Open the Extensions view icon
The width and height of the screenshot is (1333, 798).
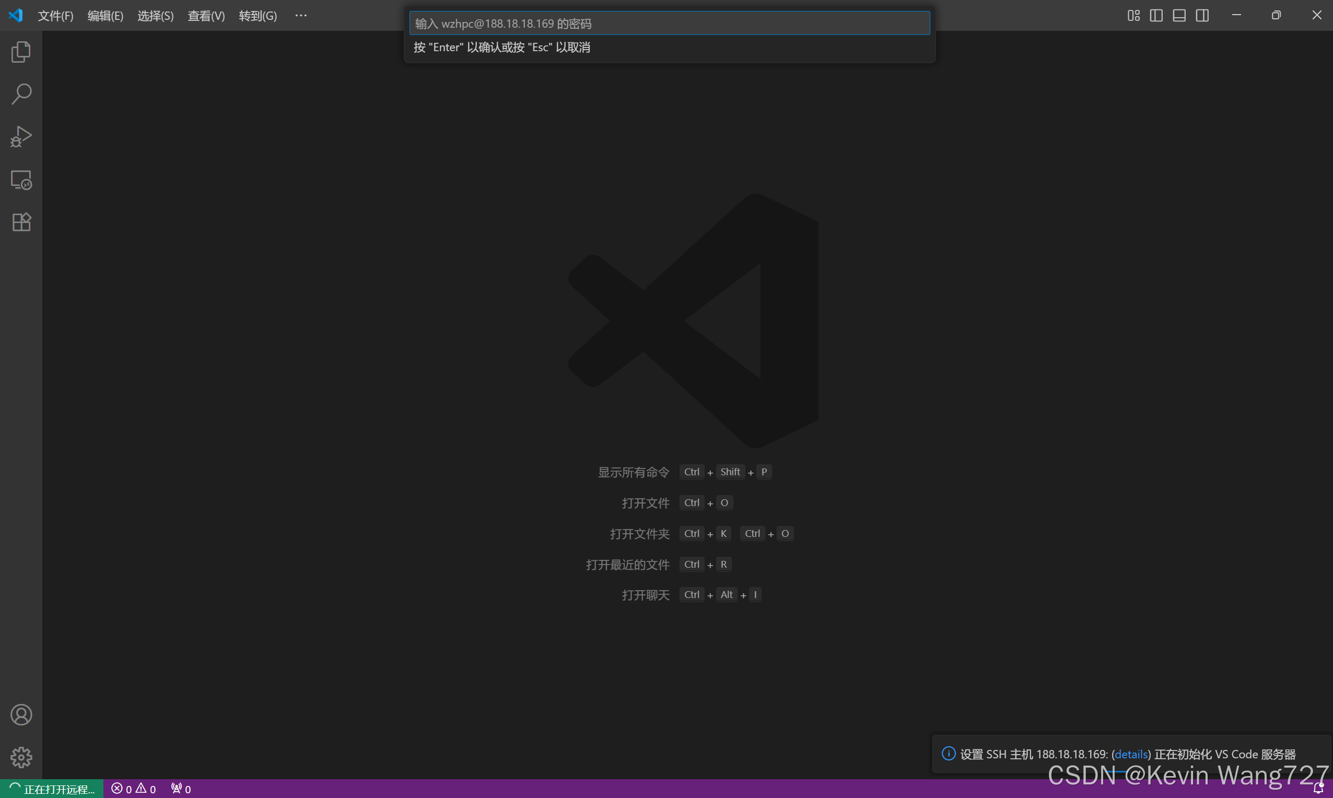[21, 222]
